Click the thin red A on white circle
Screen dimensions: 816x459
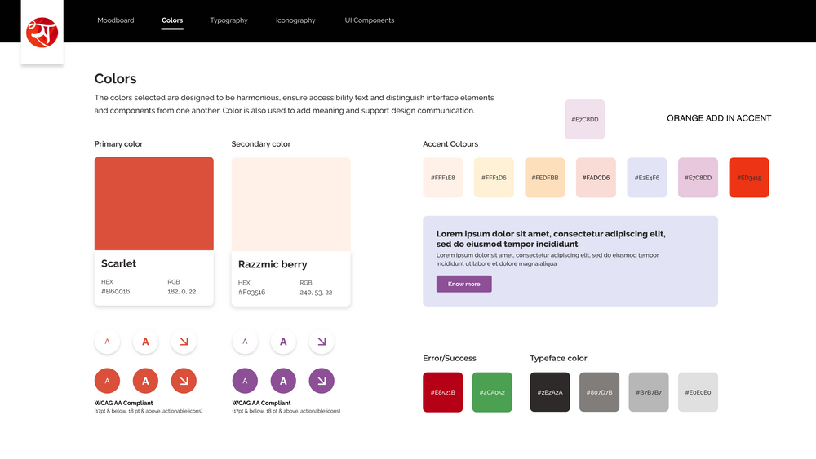coord(107,342)
